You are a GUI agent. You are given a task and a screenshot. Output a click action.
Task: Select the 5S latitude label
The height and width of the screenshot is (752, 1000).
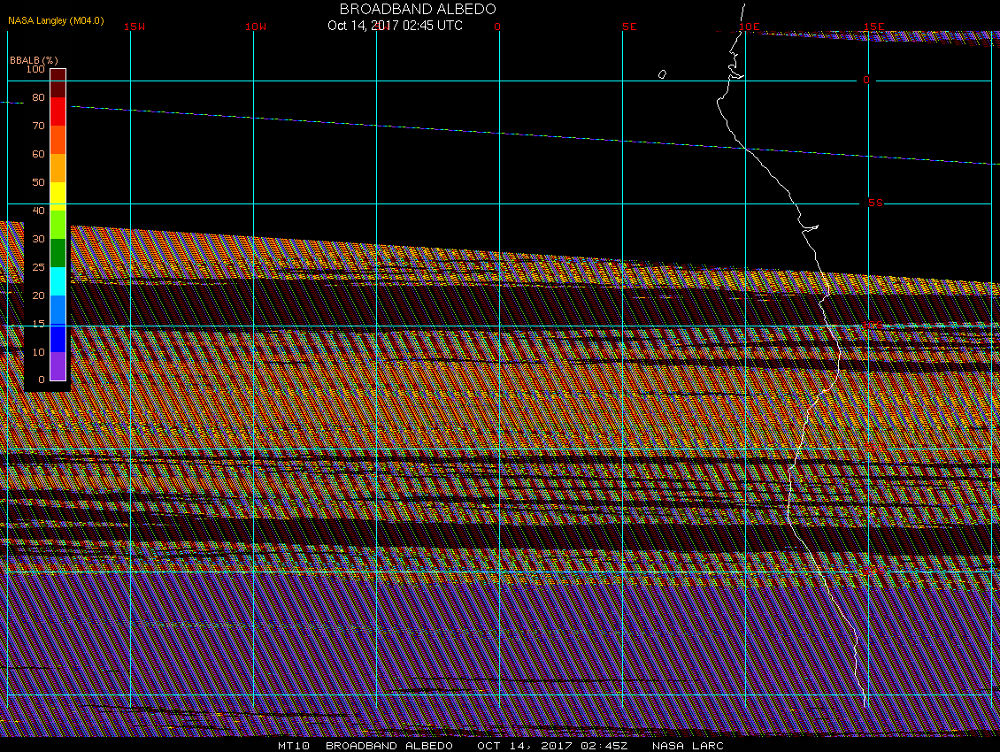pos(875,203)
